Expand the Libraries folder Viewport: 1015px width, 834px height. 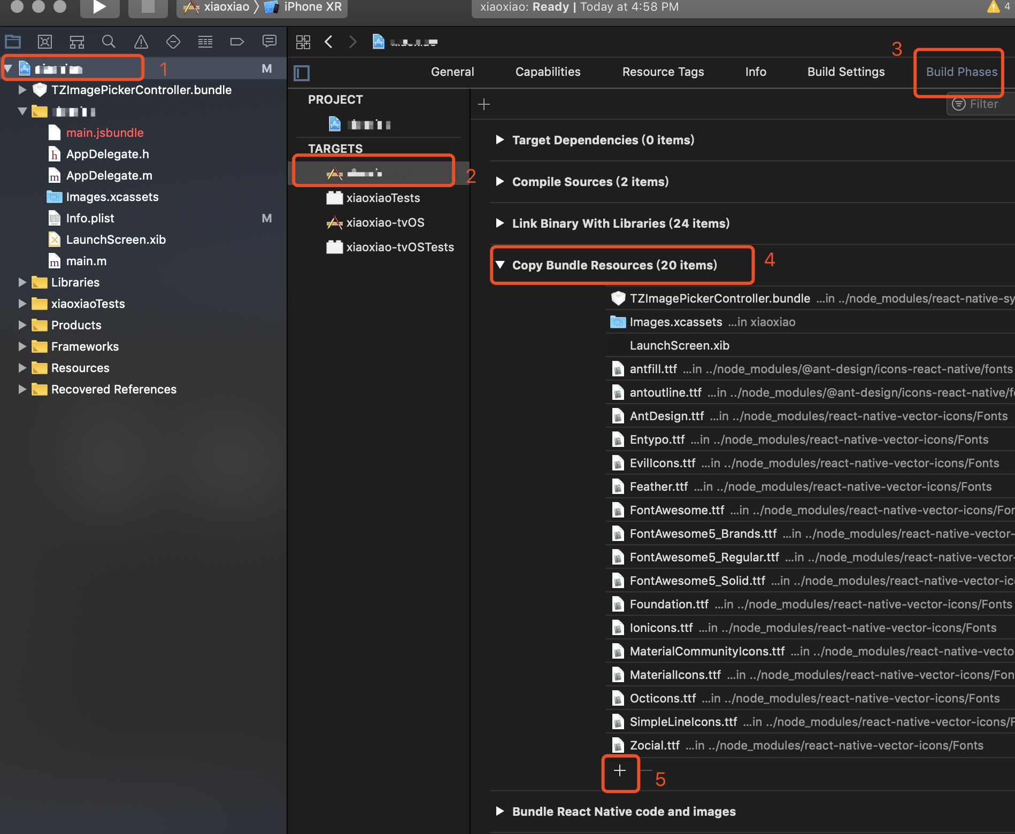point(22,282)
